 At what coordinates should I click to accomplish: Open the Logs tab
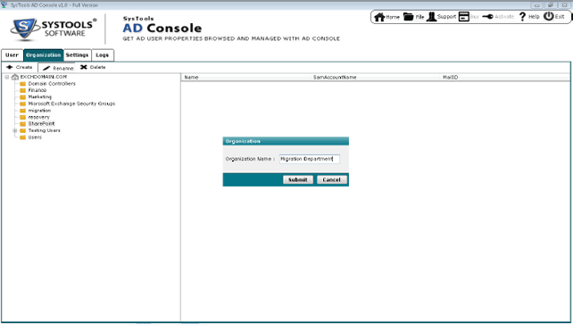click(x=103, y=55)
